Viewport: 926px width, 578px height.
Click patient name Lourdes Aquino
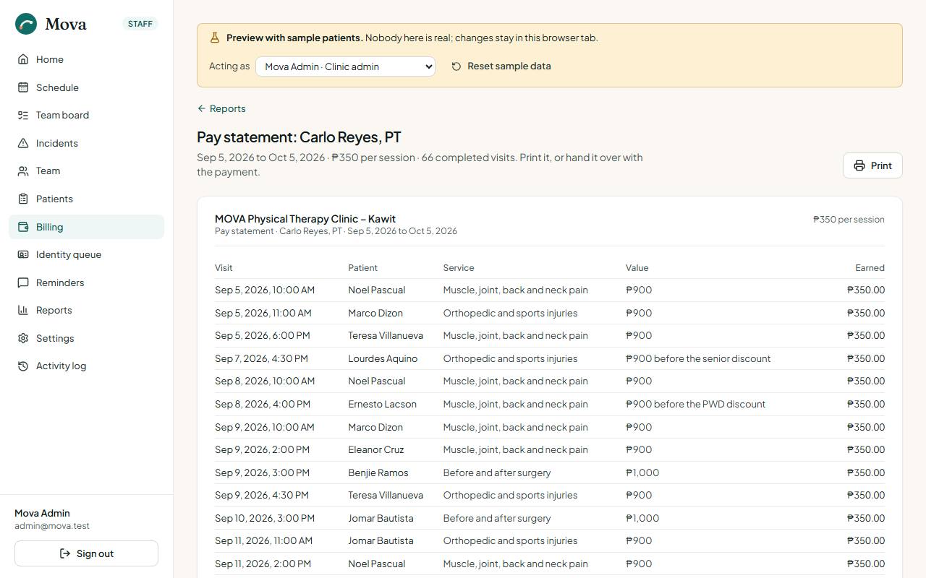383,358
